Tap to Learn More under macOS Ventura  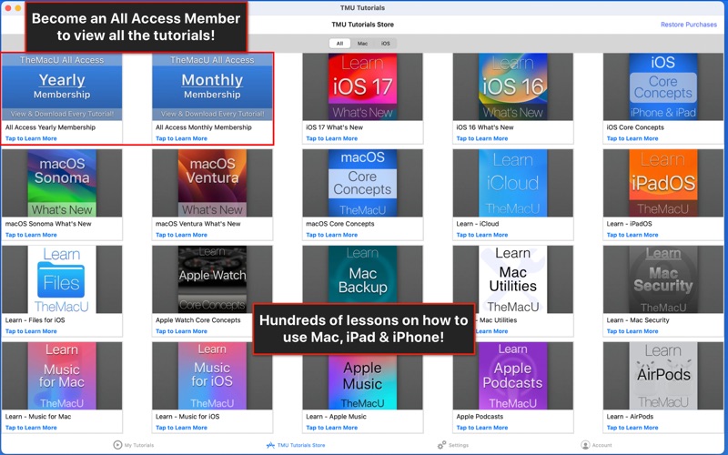click(181, 235)
